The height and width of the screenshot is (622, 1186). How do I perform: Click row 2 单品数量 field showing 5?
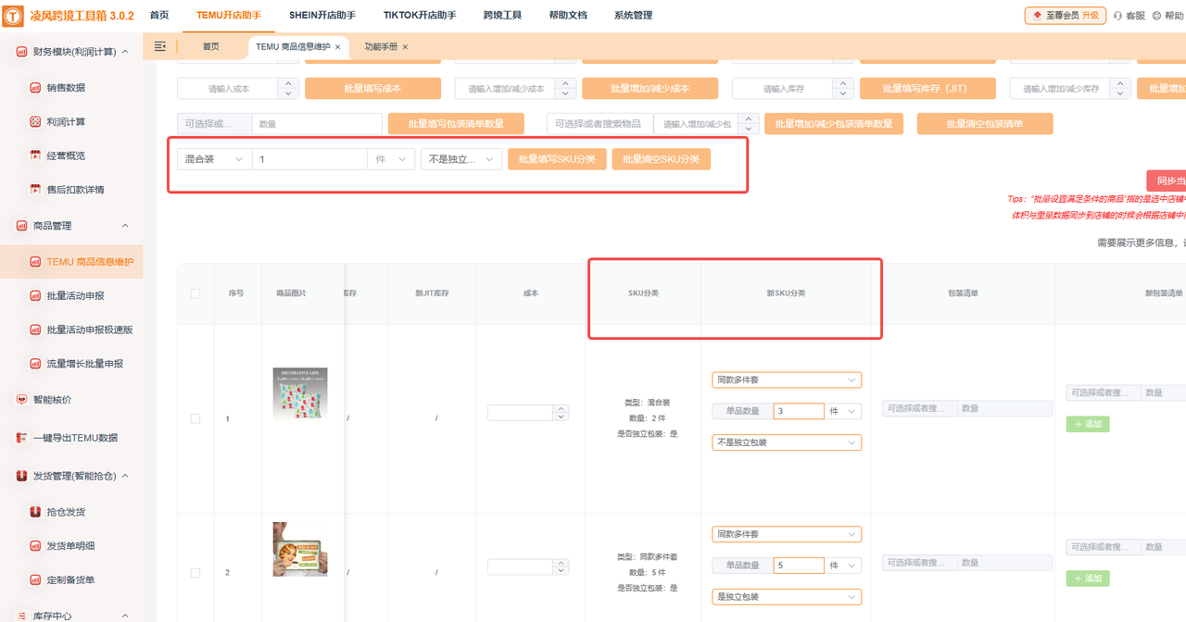[798, 566]
